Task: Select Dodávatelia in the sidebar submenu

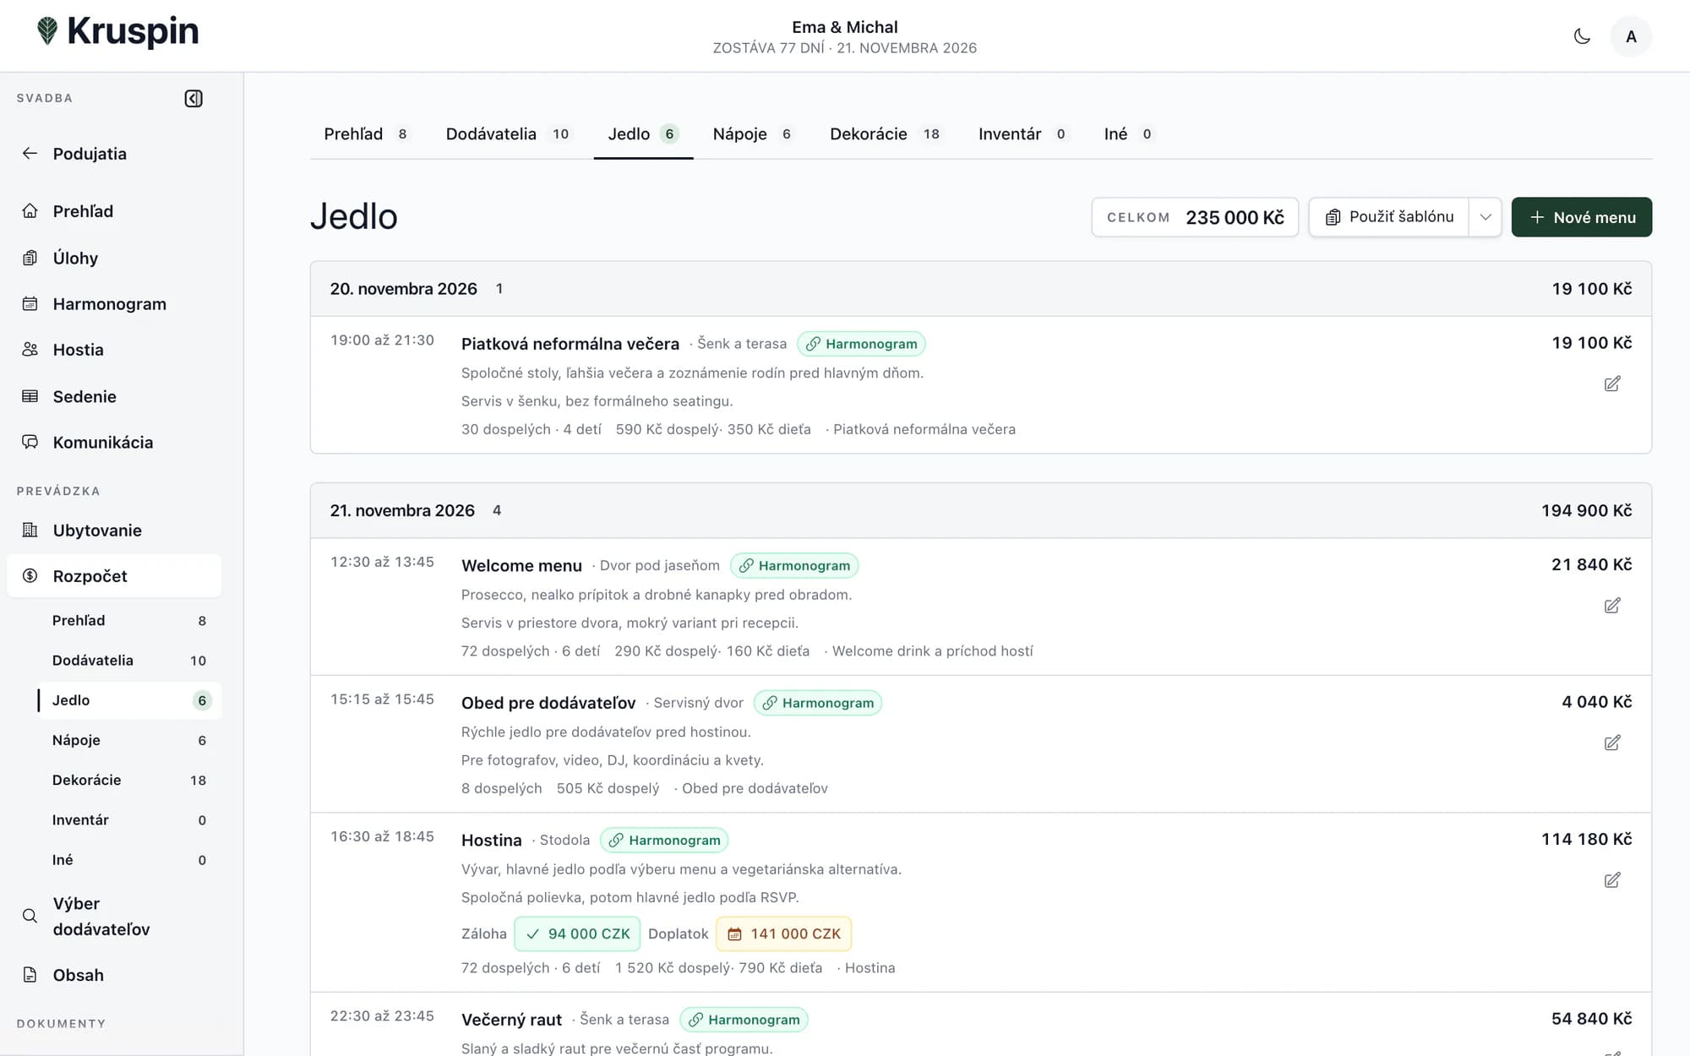Action: (129, 661)
